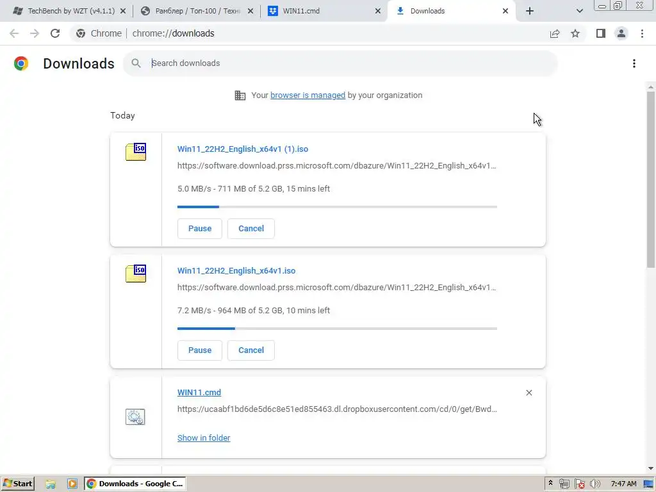
Task: Cancel the Win11_22H2_English_x64v1.iso download
Action: click(251, 350)
